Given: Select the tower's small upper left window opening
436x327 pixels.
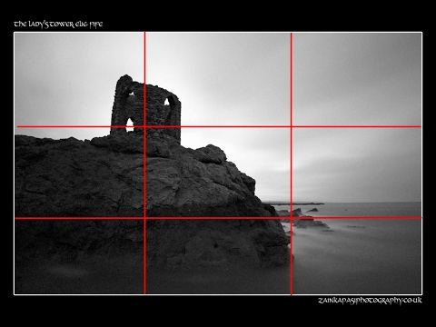Looking at the screenshot, I should click(132, 94).
